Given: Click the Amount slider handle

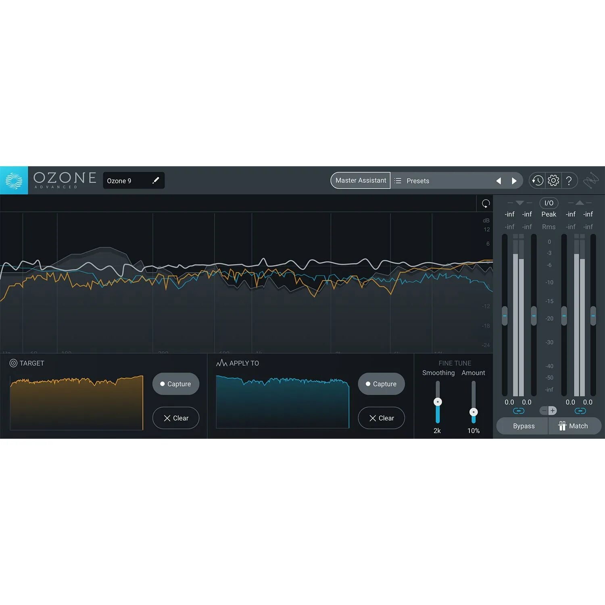Looking at the screenshot, I should coord(474,412).
